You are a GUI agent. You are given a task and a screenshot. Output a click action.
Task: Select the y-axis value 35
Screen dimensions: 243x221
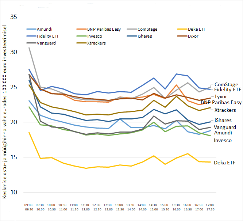pos(13,17)
